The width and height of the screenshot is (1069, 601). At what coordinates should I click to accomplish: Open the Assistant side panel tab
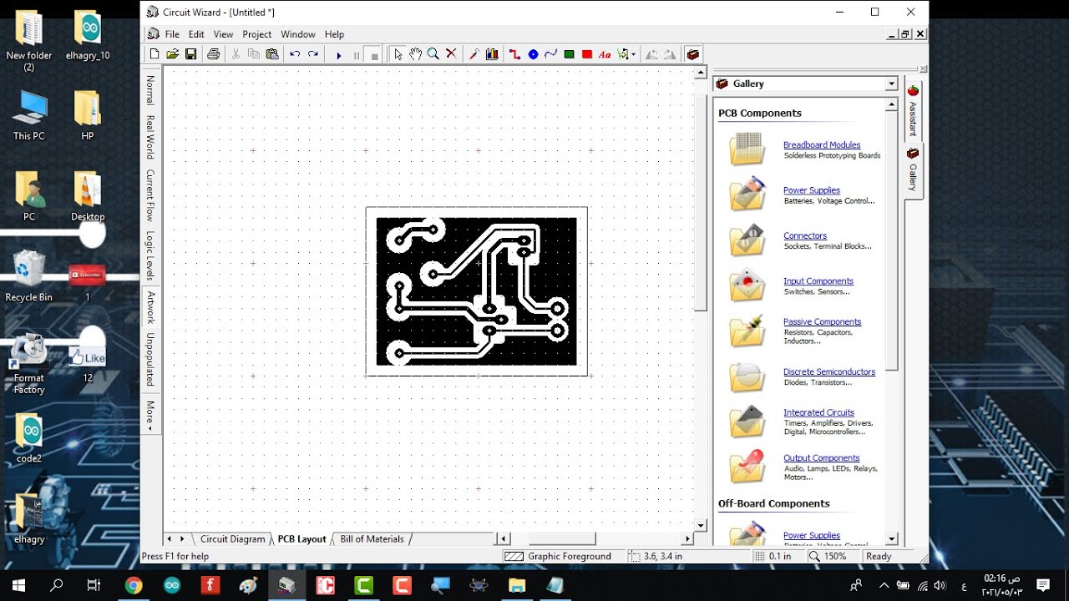coord(913,109)
